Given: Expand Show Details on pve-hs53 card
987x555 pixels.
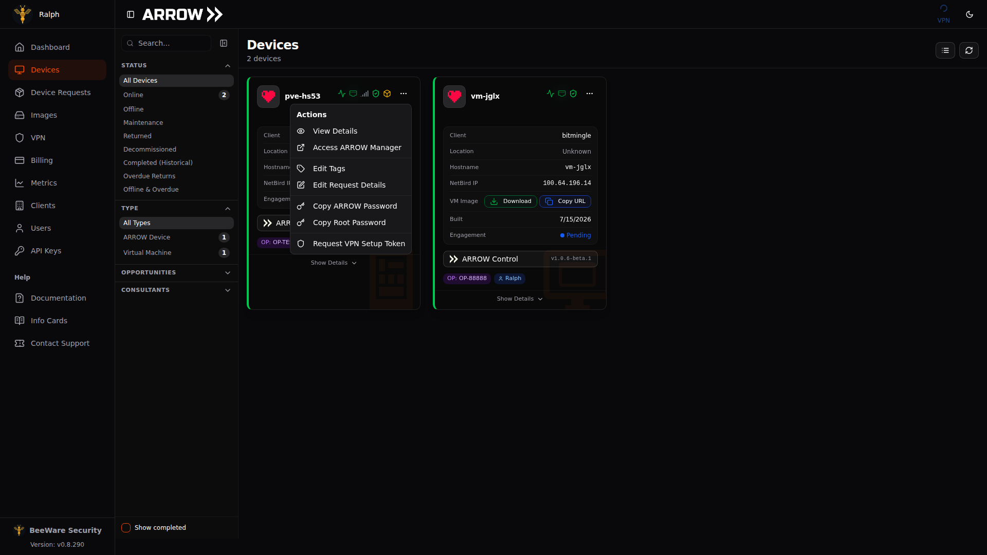Looking at the screenshot, I should 334,263.
